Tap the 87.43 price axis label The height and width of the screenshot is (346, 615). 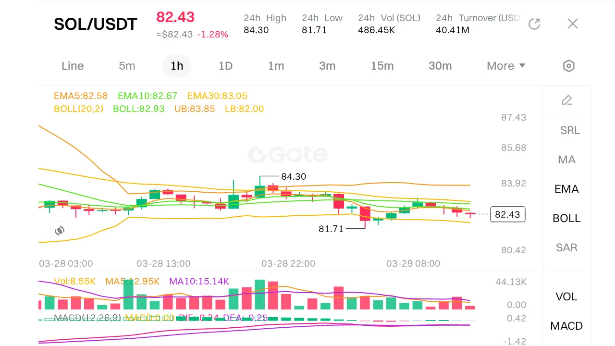[514, 117]
